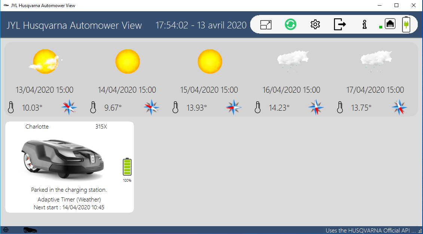This screenshot has width=423, height=234.
Task: Click wind compass rose next to 9.67°
Action: click(x=151, y=107)
